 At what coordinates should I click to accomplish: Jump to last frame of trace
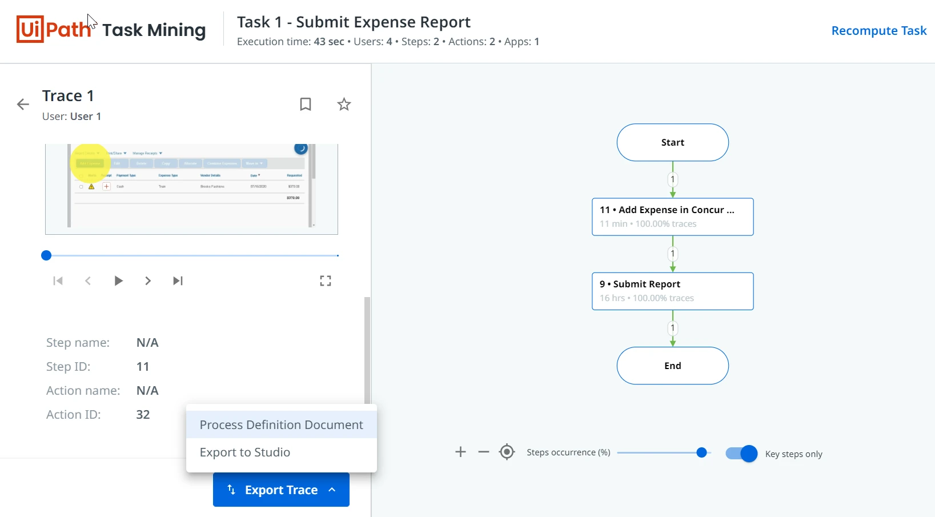point(178,280)
